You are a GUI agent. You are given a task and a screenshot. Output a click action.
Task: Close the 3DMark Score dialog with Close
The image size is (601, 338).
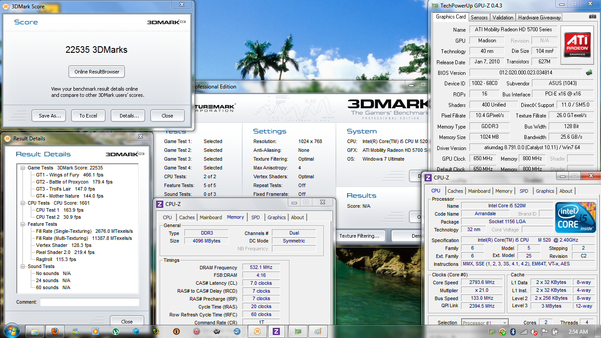coord(167,116)
